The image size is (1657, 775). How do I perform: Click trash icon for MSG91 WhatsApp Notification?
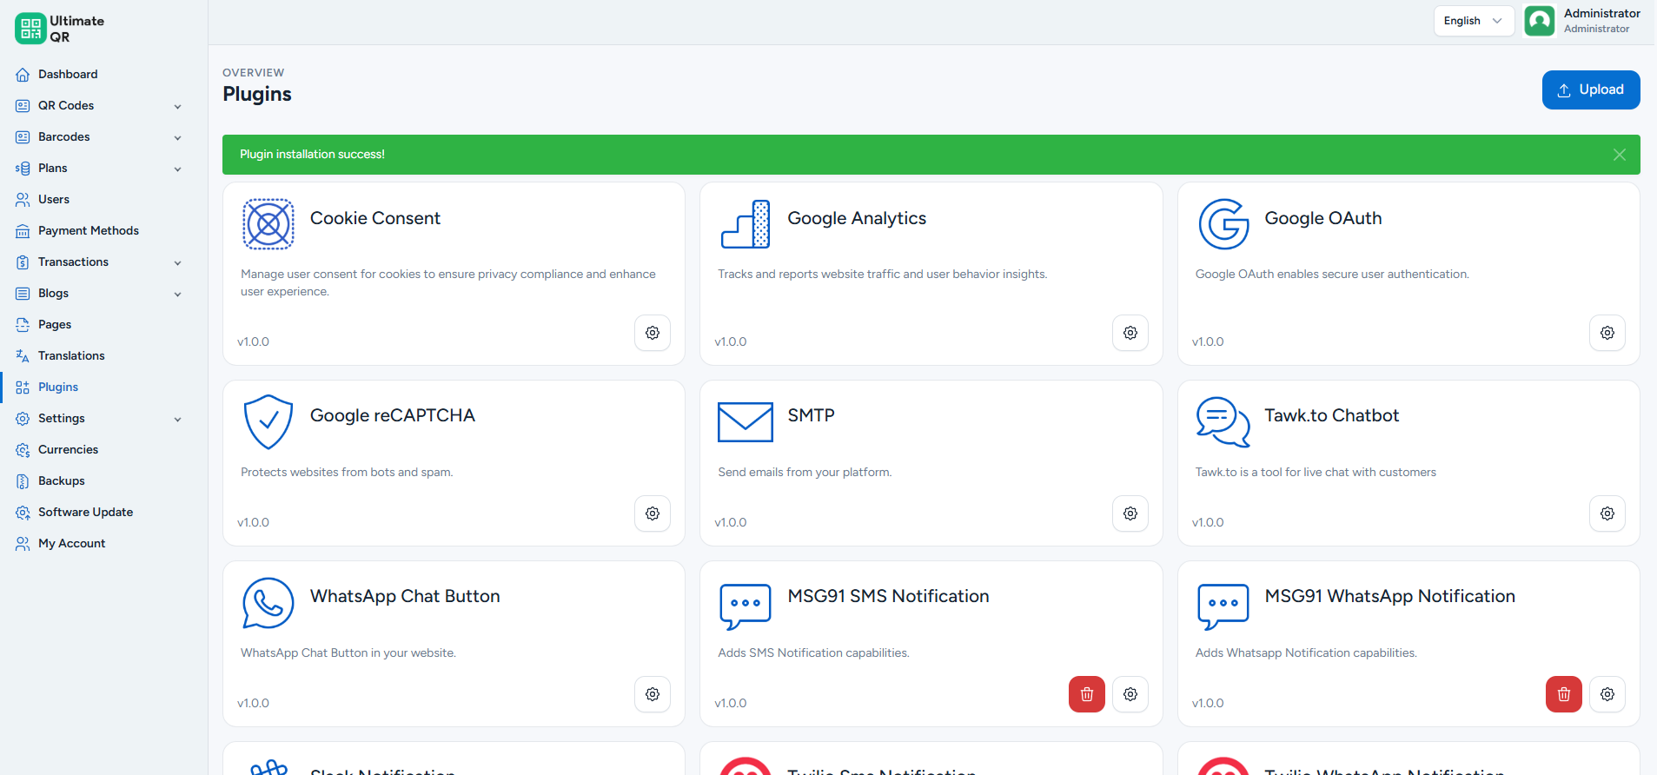(x=1564, y=694)
